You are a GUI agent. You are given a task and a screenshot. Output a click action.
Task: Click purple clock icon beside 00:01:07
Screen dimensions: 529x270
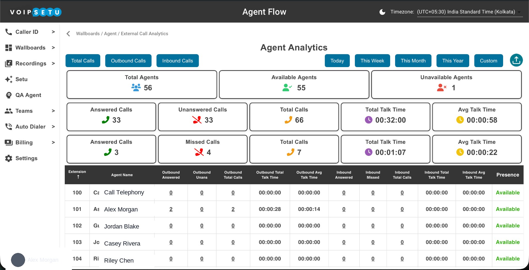[x=369, y=152]
